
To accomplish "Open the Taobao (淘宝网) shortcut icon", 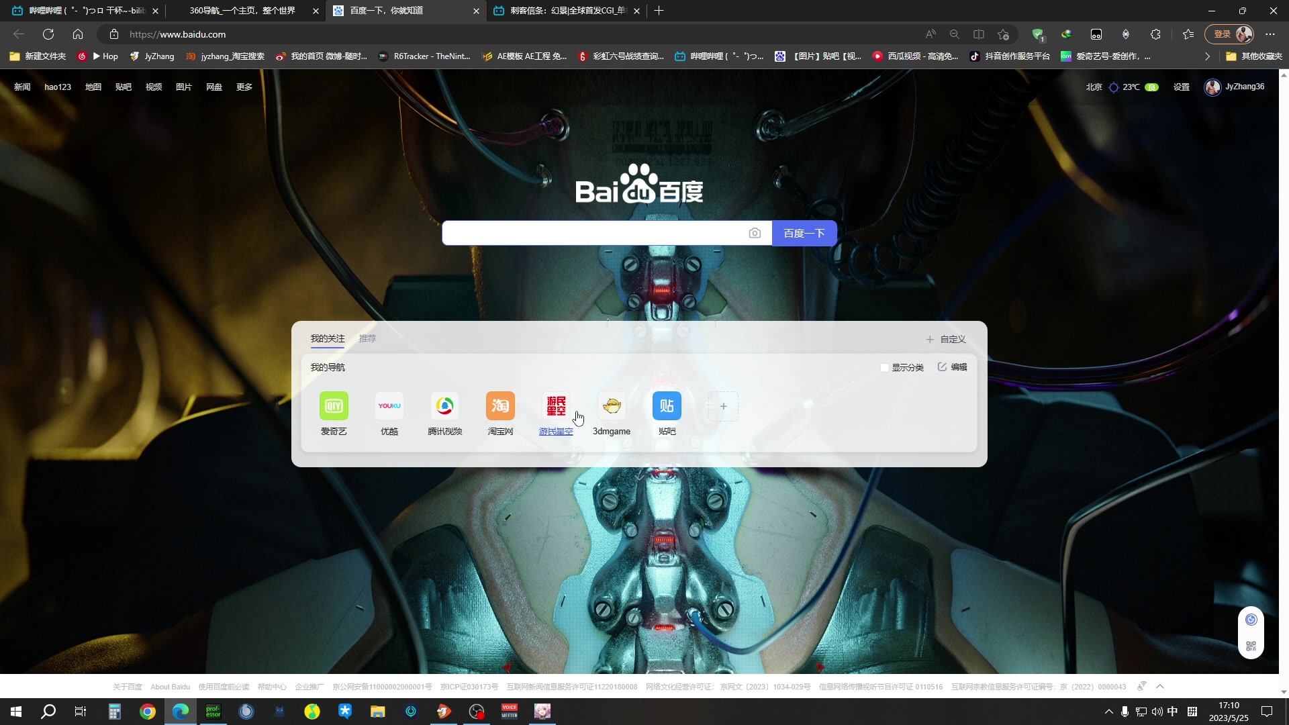I will coord(500,405).
